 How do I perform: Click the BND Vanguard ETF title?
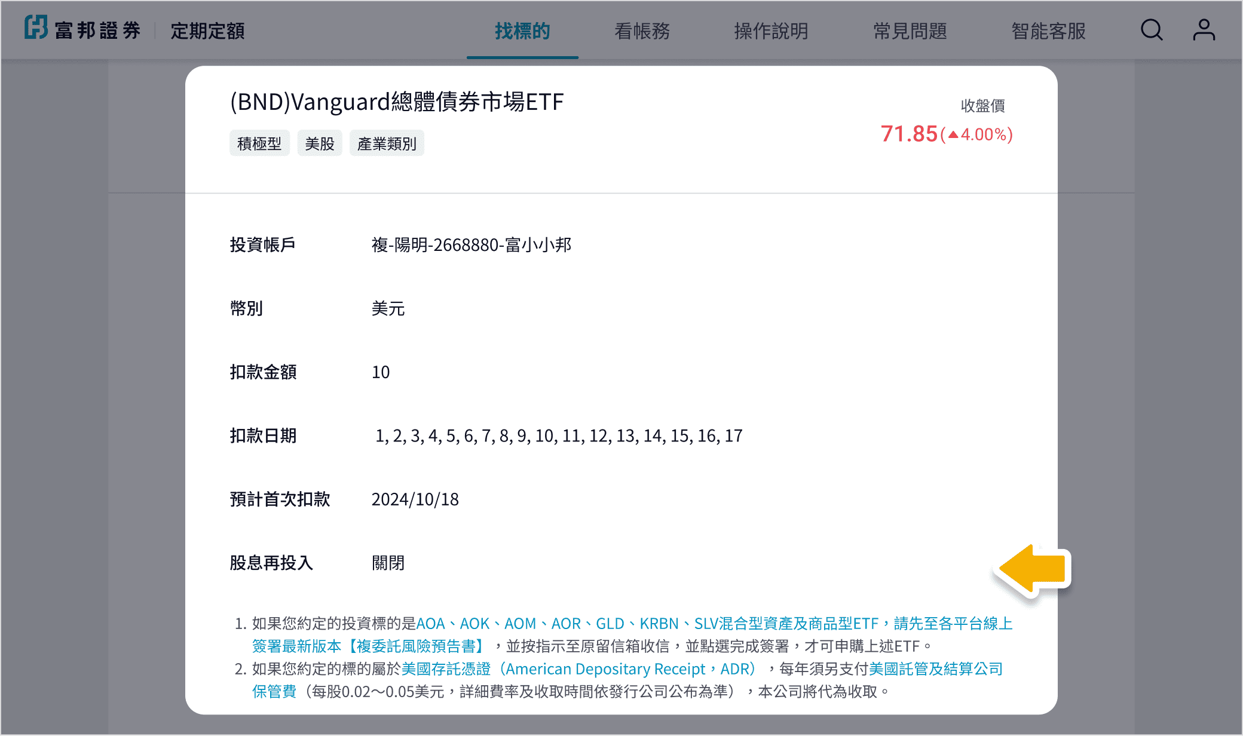tap(397, 102)
